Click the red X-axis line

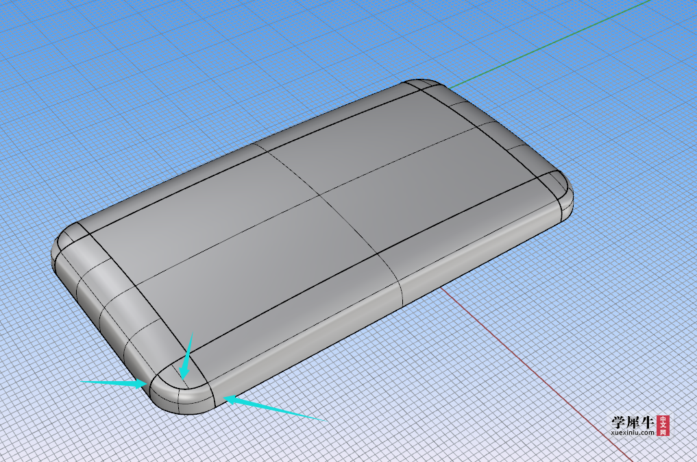coord(536,374)
